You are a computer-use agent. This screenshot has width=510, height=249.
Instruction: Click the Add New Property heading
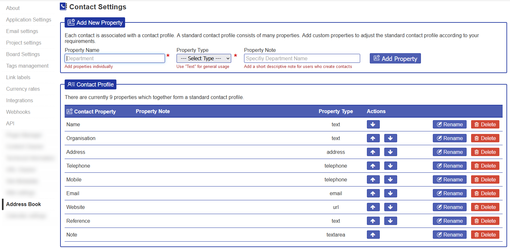(x=95, y=22)
